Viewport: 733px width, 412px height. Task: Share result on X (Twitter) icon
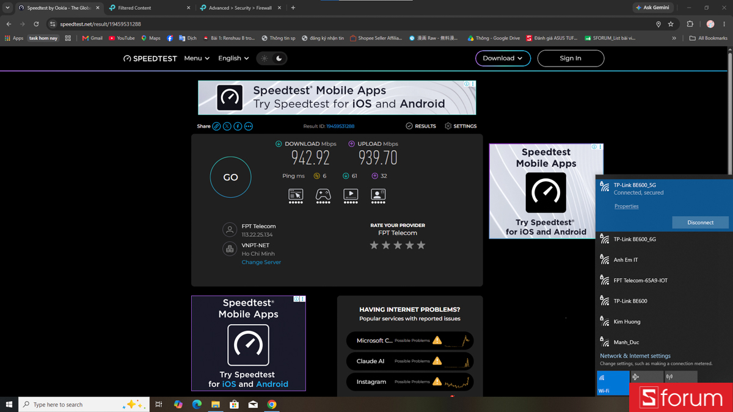tap(227, 126)
